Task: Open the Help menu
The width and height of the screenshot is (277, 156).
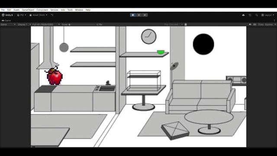Action: (x=88, y=10)
